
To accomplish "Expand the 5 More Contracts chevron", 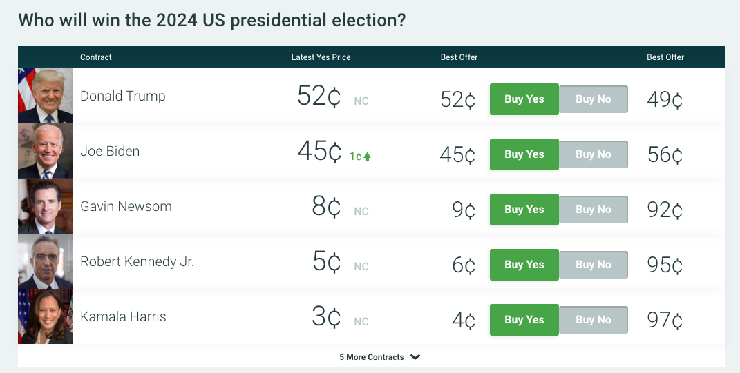I will tap(415, 357).
